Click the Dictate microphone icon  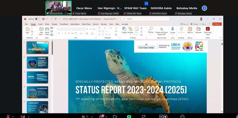point(173,30)
